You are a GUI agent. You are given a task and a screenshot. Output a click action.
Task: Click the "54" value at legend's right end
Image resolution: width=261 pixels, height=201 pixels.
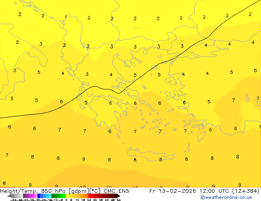pyautogui.click(x=119, y=200)
